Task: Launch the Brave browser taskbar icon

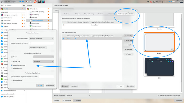Action: [x=35, y=2]
